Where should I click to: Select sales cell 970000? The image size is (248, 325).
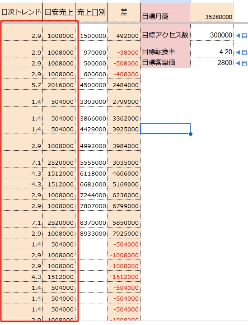(91, 49)
